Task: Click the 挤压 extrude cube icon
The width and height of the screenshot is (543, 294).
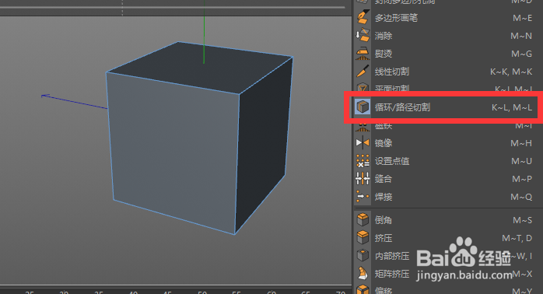Action: point(363,238)
